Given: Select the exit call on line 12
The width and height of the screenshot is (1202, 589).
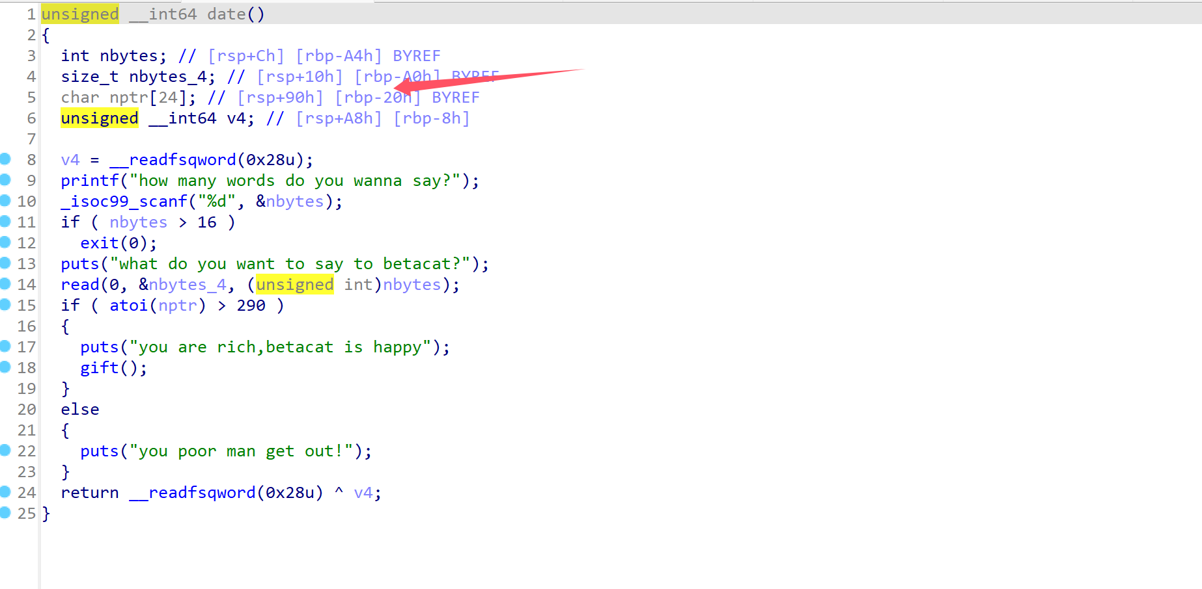Looking at the screenshot, I should tap(99, 243).
